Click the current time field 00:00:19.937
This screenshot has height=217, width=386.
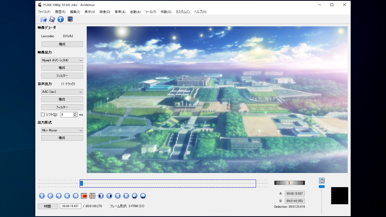[x=70, y=206]
